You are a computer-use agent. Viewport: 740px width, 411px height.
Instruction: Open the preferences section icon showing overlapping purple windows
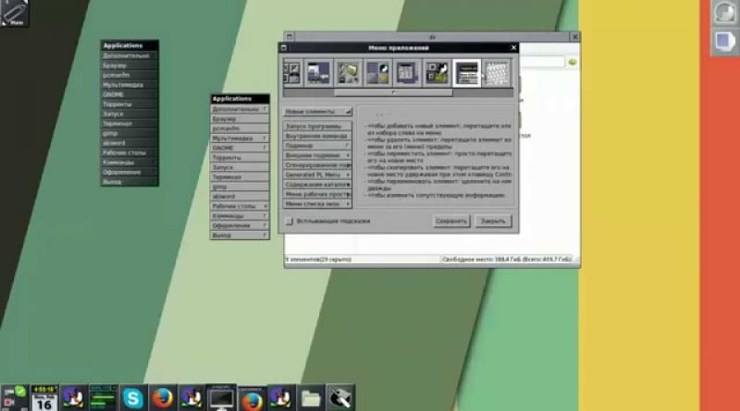tap(318, 73)
